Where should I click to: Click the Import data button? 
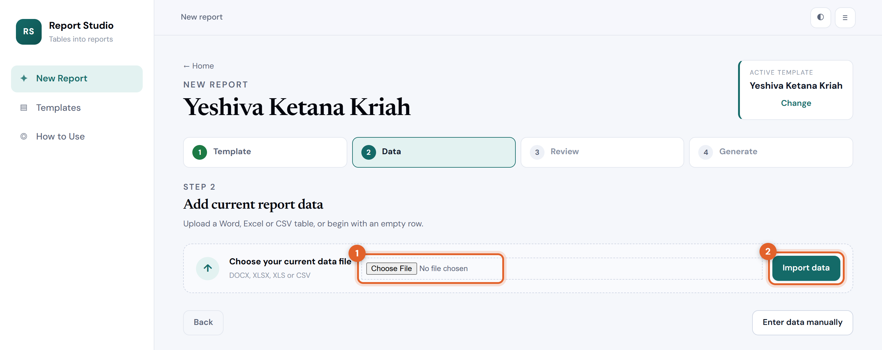[x=806, y=268]
